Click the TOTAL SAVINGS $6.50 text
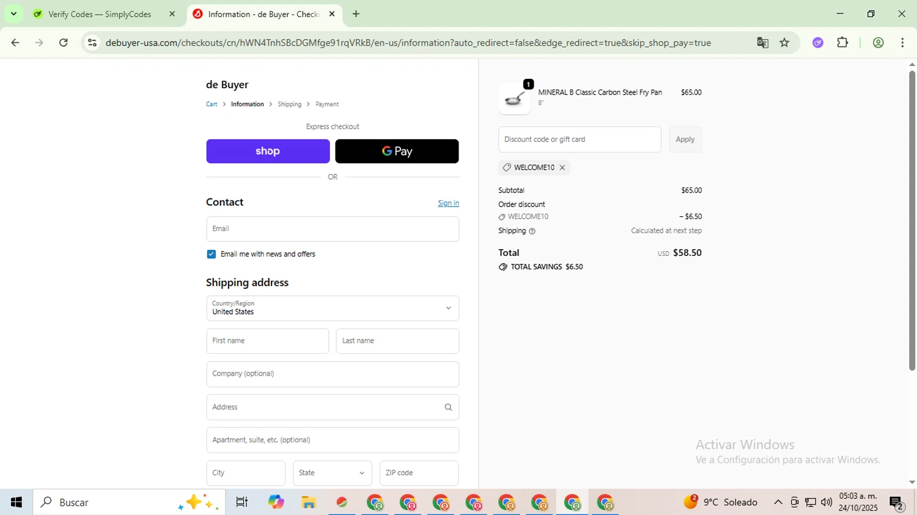The image size is (917, 515). click(547, 267)
